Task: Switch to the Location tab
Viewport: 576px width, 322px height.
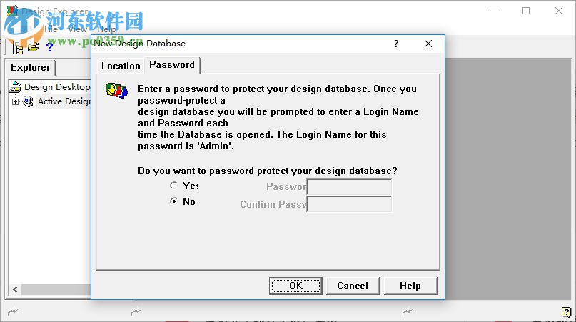Action: pyautogui.click(x=121, y=66)
